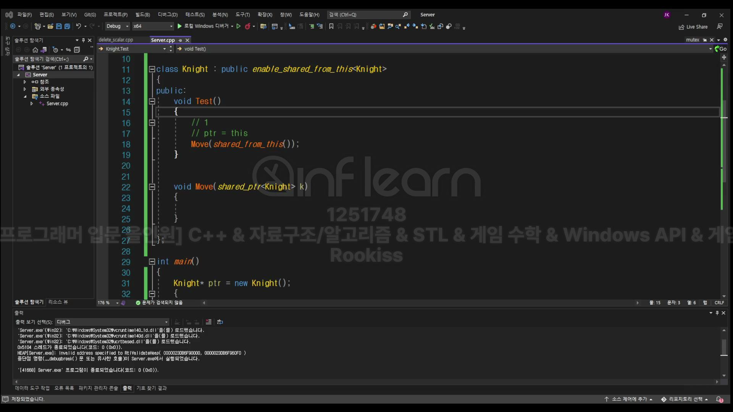Click the Output panel vertical scrollbar thumb
Viewport: 733px width, 412px height.
[724, 347]
